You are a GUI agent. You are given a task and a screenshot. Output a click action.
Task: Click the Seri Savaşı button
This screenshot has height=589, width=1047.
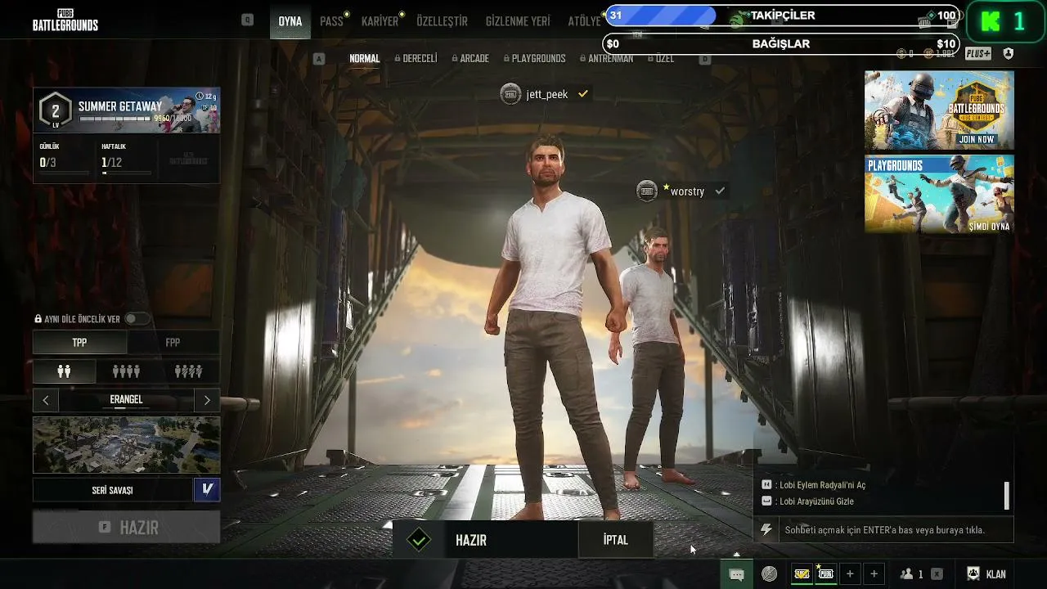(x=112, y=490)
